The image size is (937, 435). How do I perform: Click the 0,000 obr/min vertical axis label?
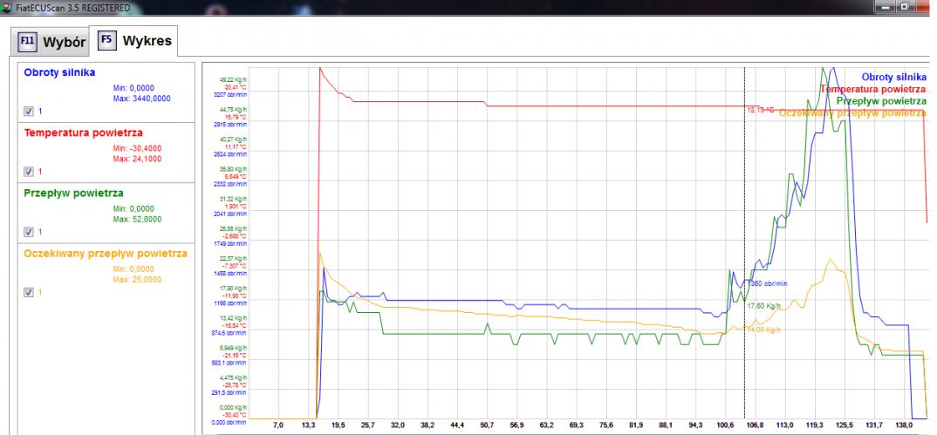[x=229, y=423]
